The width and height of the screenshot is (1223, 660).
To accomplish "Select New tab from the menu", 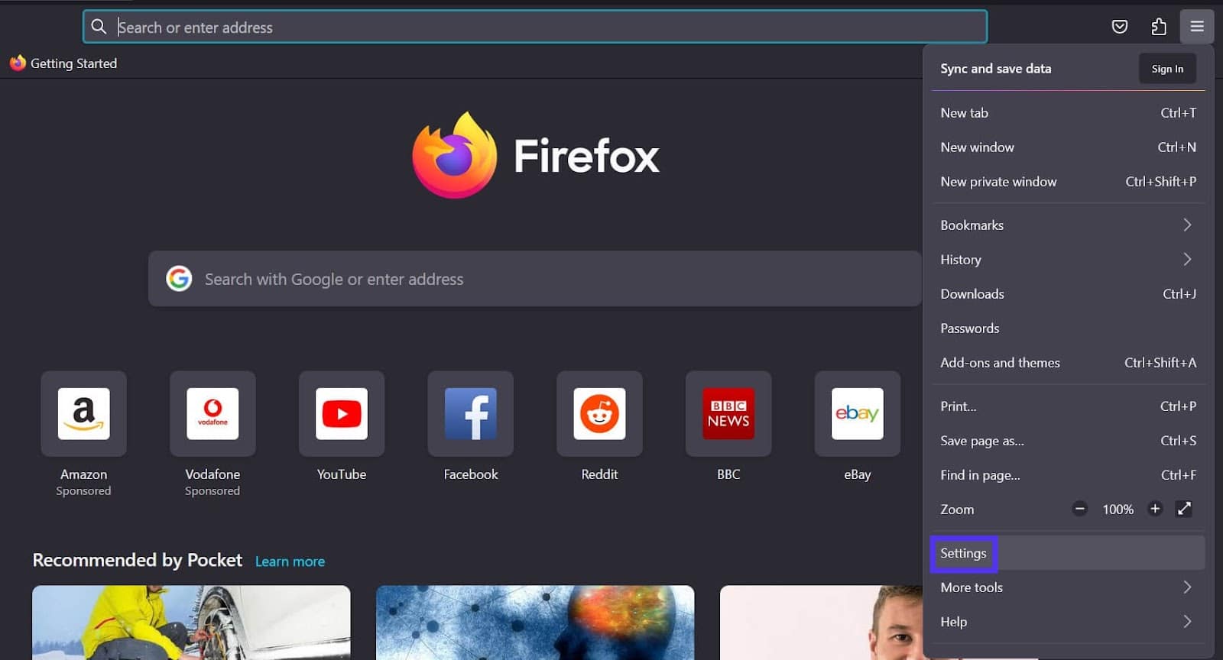I will point(1068,112).
